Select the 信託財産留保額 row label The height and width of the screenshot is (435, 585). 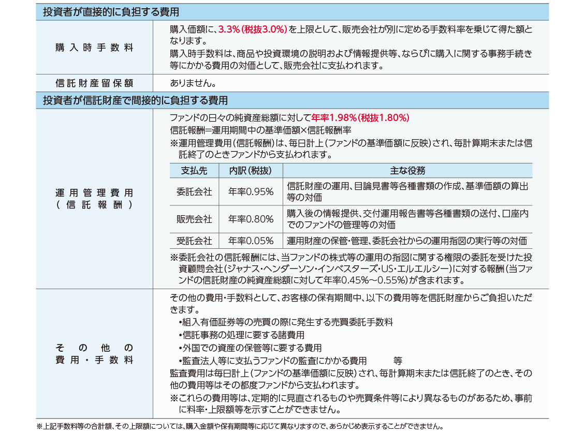(x=94, y=83)
